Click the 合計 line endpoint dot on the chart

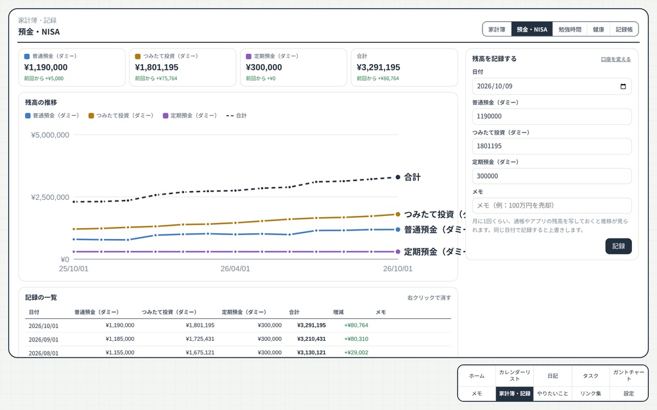click(x=398, y=177)
